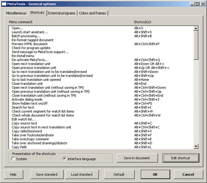The width and height of the screenshot is (207, 183).
Task: Click the Edit shortcut button
Action: (181, 158)
